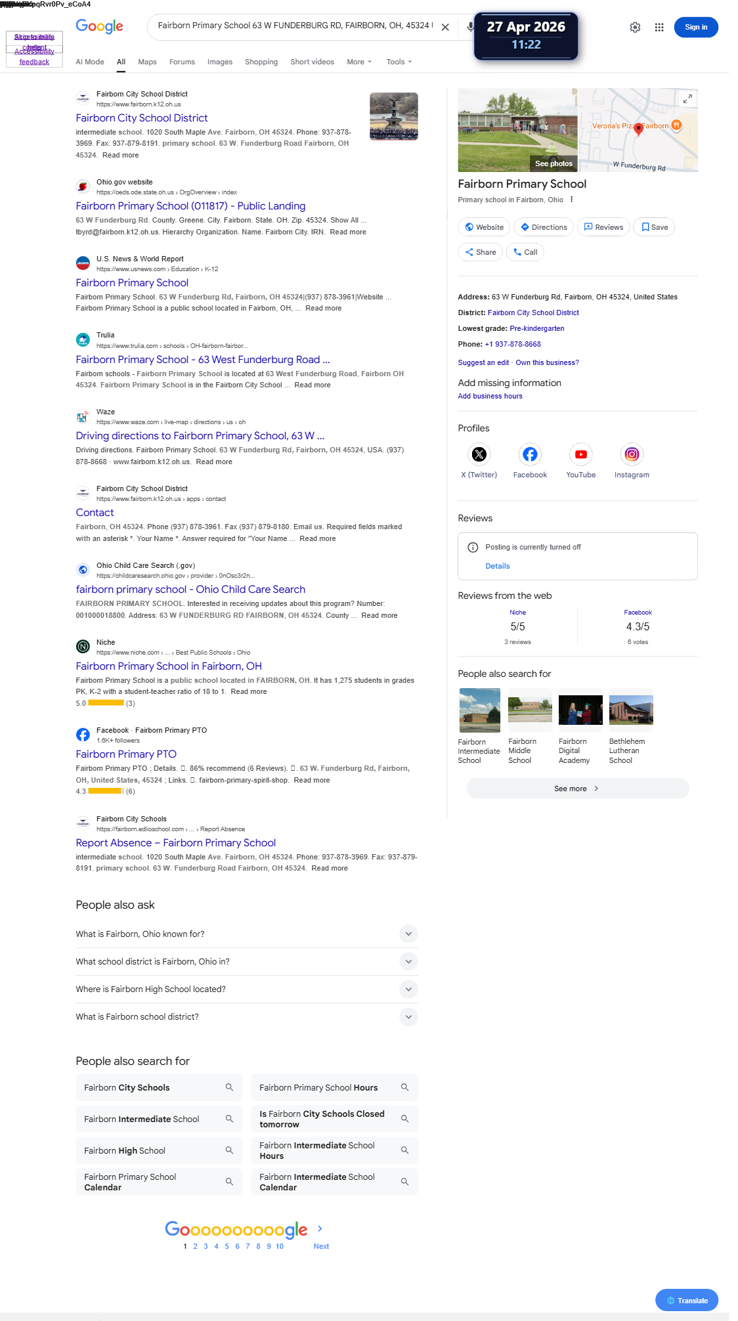Click the phone number +1 937-878-8668
Viewport: 738px width, 1321px height.
coord(513,344)
